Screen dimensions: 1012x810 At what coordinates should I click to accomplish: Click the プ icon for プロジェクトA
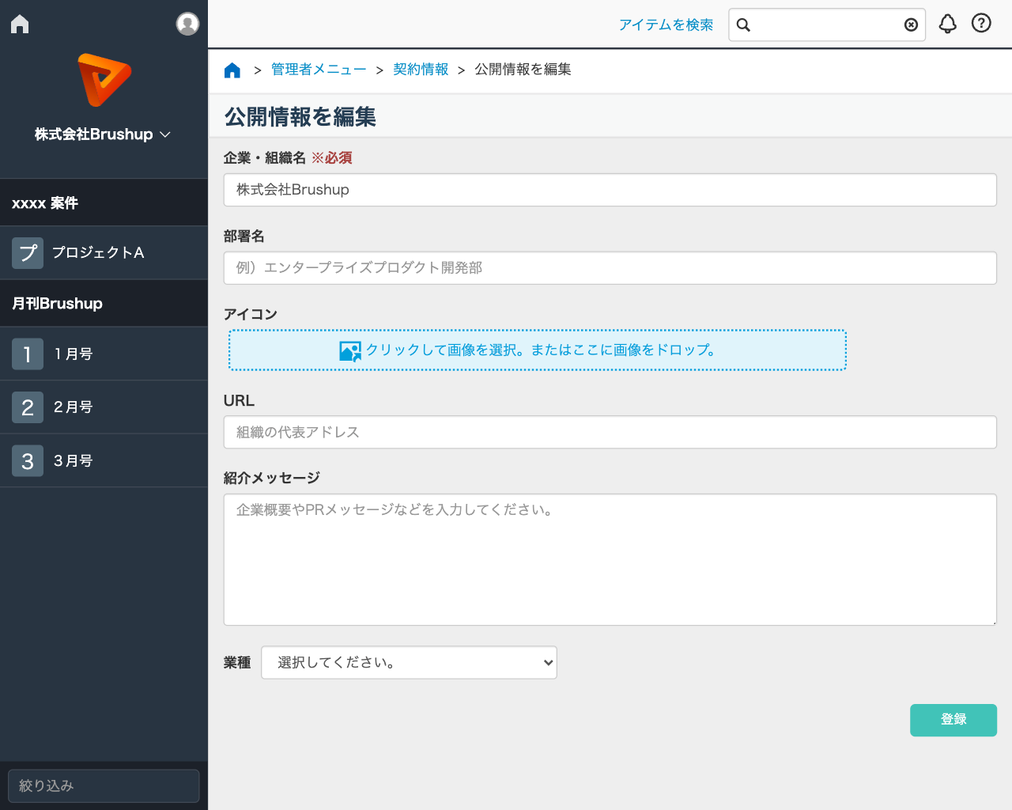(x=27, y=252)
